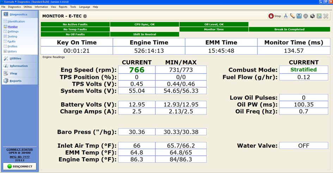Viewport: 333px width, 173px height.
Task: Click the pencil toolbar icon
Action: [292, 16]
